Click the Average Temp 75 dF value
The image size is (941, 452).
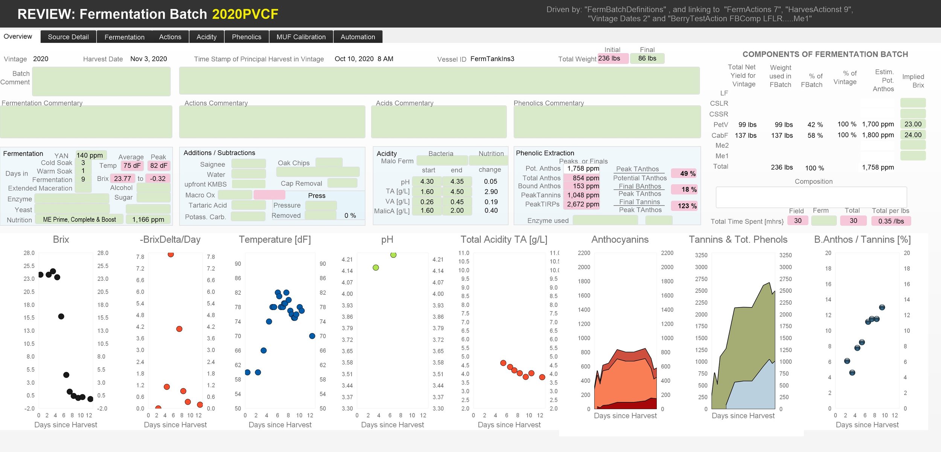coord(132,166)
